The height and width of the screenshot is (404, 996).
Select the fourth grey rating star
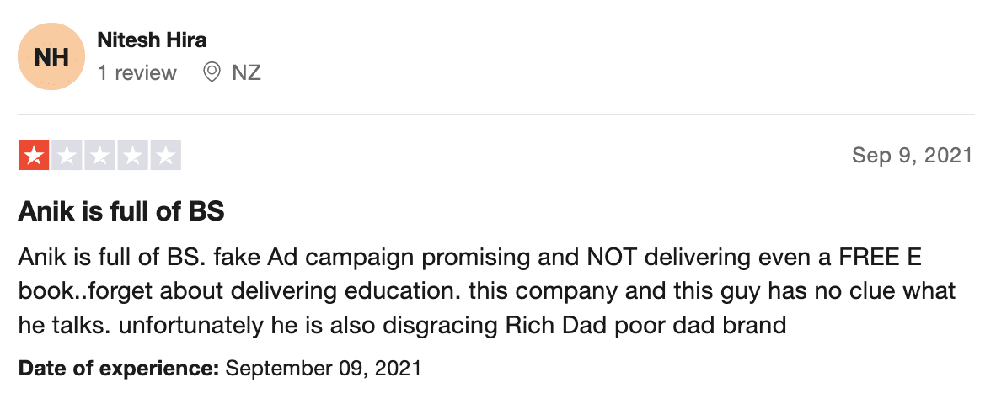pos(133,156)
